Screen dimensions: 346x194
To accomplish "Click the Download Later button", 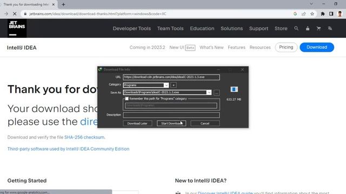I will pos(137,123).
